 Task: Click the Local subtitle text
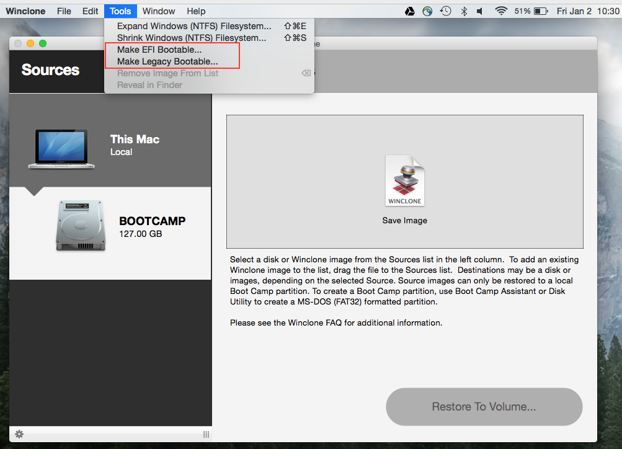(121, 152)
